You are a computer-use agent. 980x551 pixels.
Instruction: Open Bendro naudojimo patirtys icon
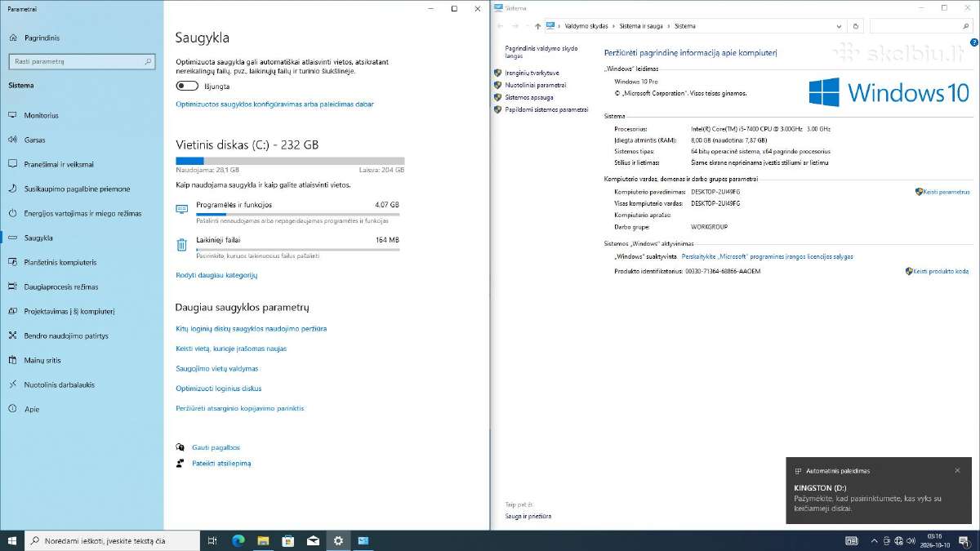(13, 335)
